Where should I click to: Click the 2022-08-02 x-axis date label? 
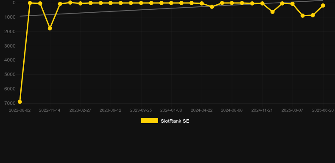[20, 110]
